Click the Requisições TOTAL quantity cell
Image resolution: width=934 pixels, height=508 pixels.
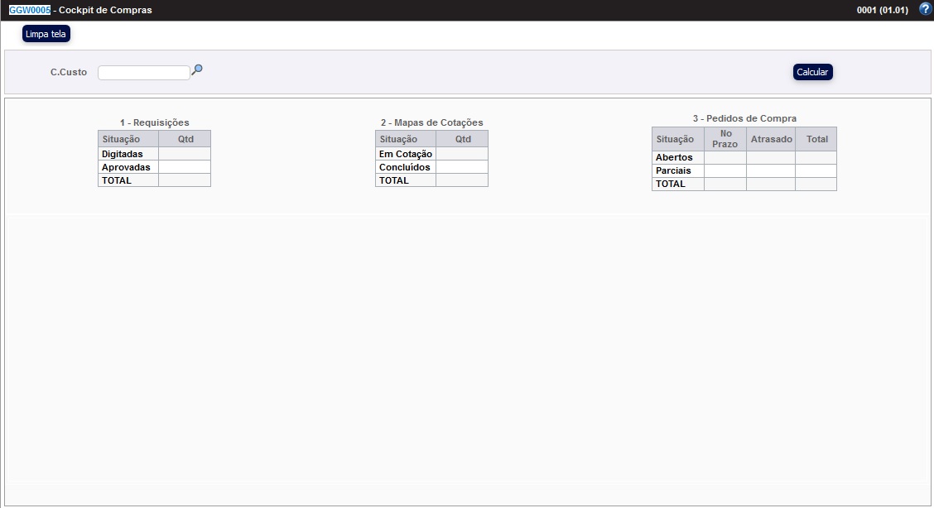(x=184, y=180)
